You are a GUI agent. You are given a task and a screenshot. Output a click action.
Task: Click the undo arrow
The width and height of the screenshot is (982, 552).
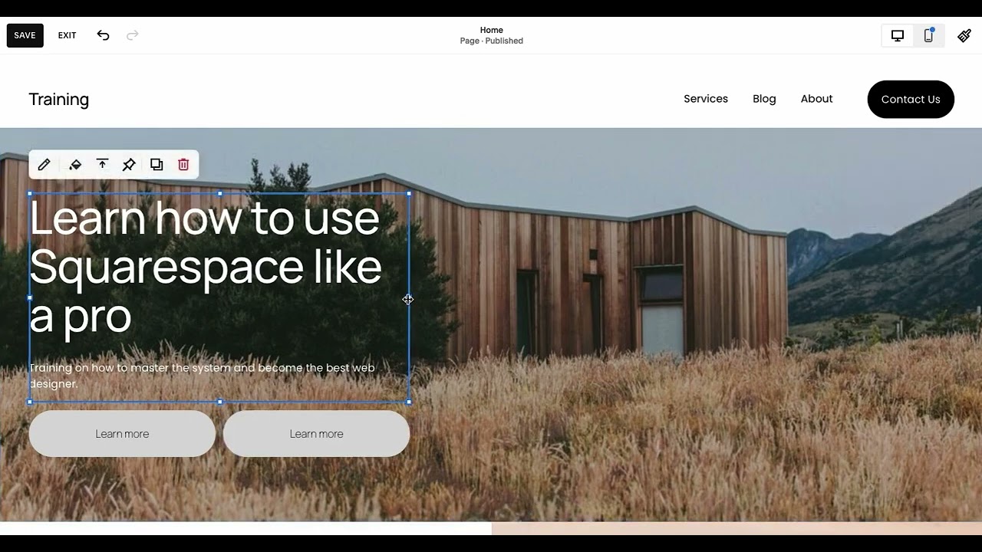103,35
